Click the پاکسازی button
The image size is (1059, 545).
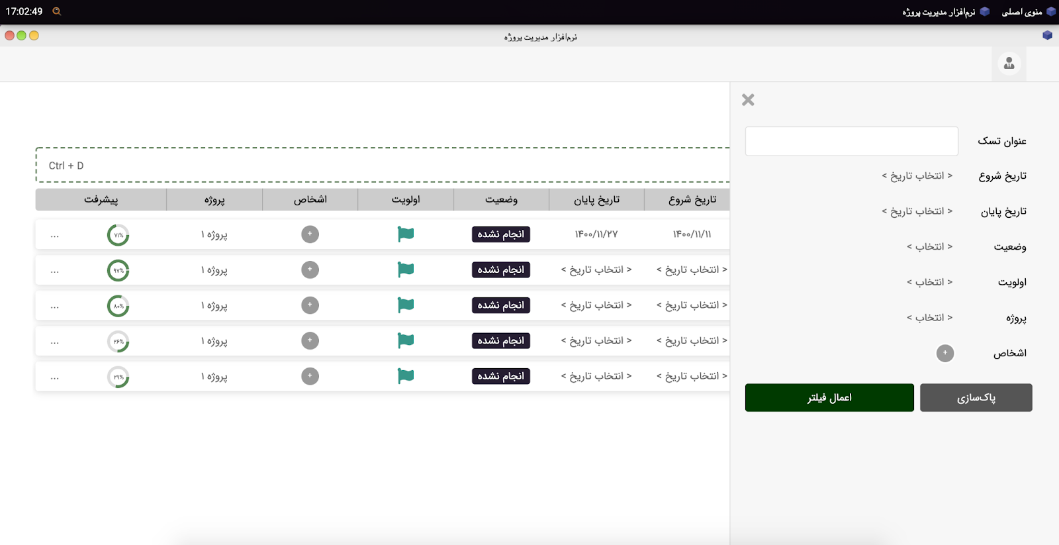click(976, 397)
